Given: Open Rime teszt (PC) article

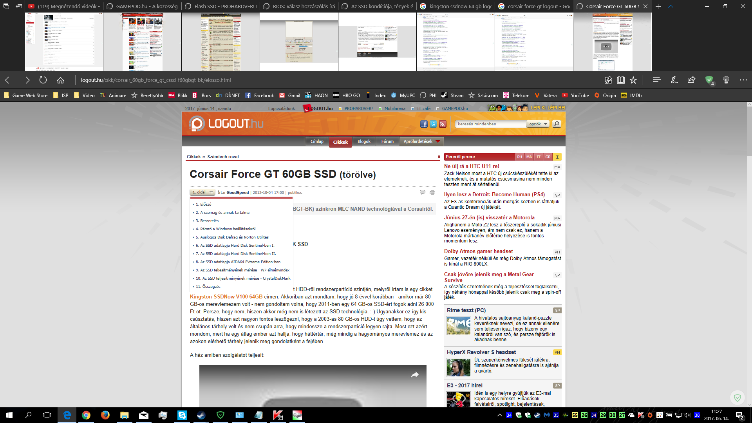Looking at the screenshot, I should tap(466, 310).
